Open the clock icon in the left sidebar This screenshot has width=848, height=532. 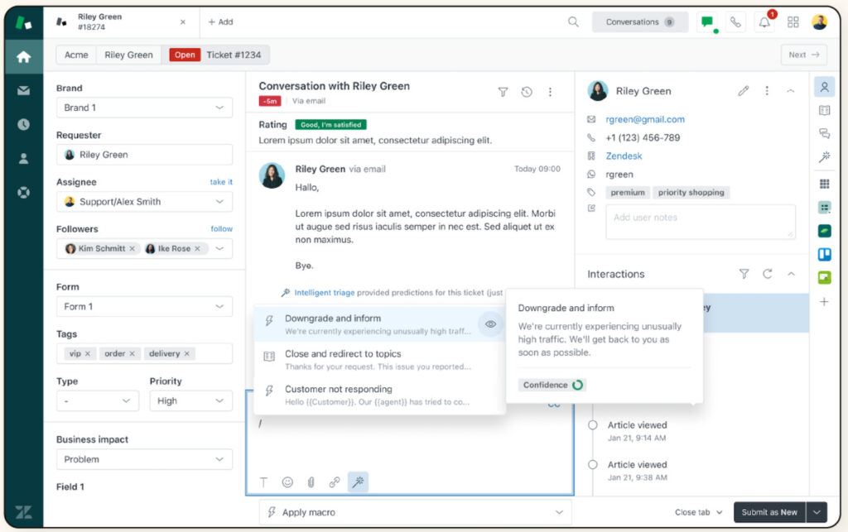tap(23, 124)
